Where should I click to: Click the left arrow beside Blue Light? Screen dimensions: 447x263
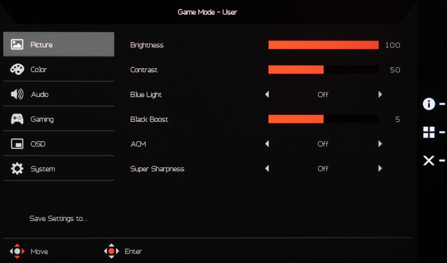267,94
